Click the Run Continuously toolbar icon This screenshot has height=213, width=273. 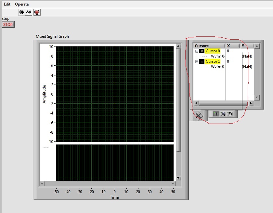pyautogui.click(x=29, y=12)
